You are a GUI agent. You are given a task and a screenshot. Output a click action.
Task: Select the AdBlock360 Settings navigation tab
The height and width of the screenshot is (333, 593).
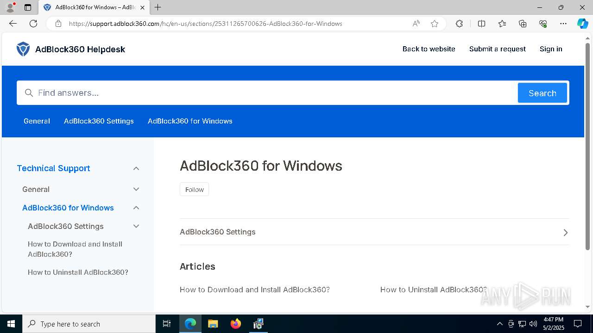99,121
